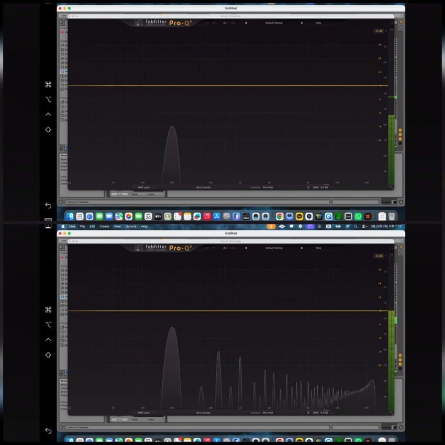Toggle A/B state in lower Pro-Q 3

click(x=225, y=248)
